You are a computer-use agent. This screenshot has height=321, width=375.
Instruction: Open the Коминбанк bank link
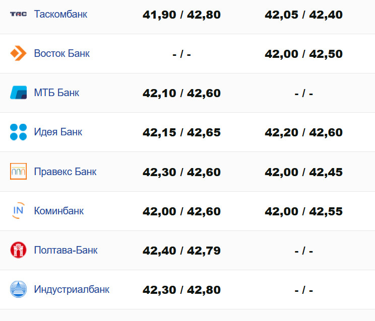click(x=58, y=211)
